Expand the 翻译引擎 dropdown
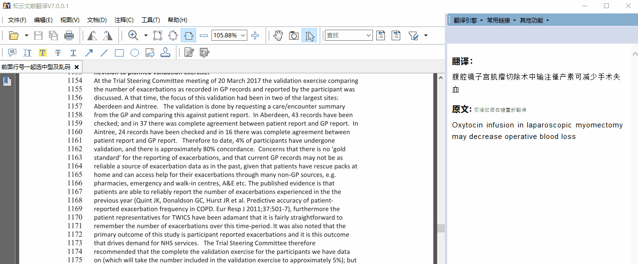The height and width of the screenshot is (264, 638). pos(468,20)
